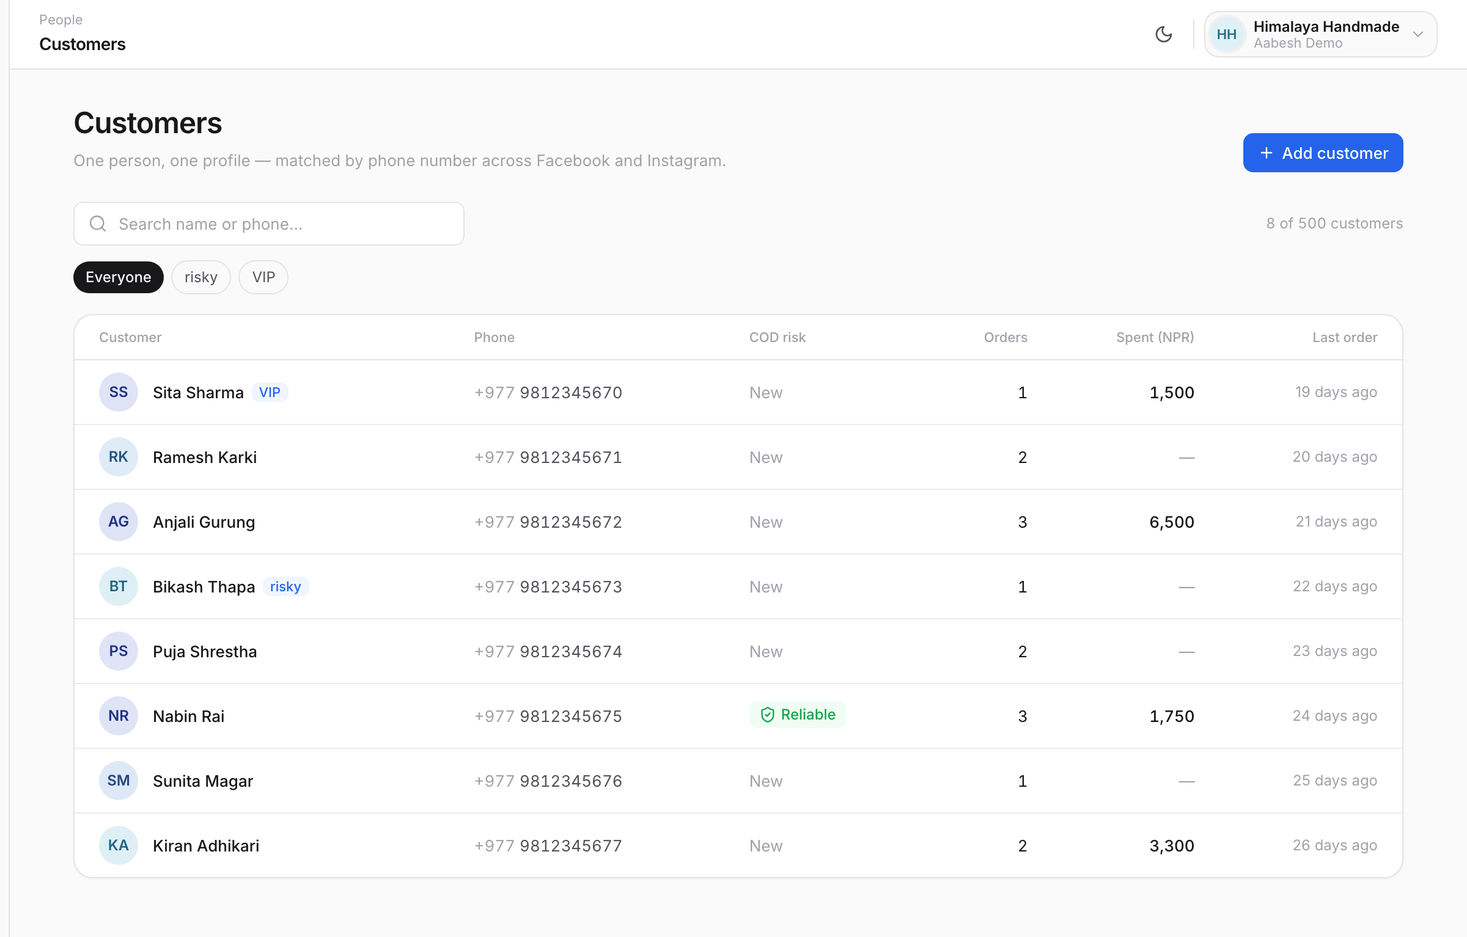Viewport: 1467px width, 937px height.
Task: Click the Add customer button
Action: [x=1323, y=153]
